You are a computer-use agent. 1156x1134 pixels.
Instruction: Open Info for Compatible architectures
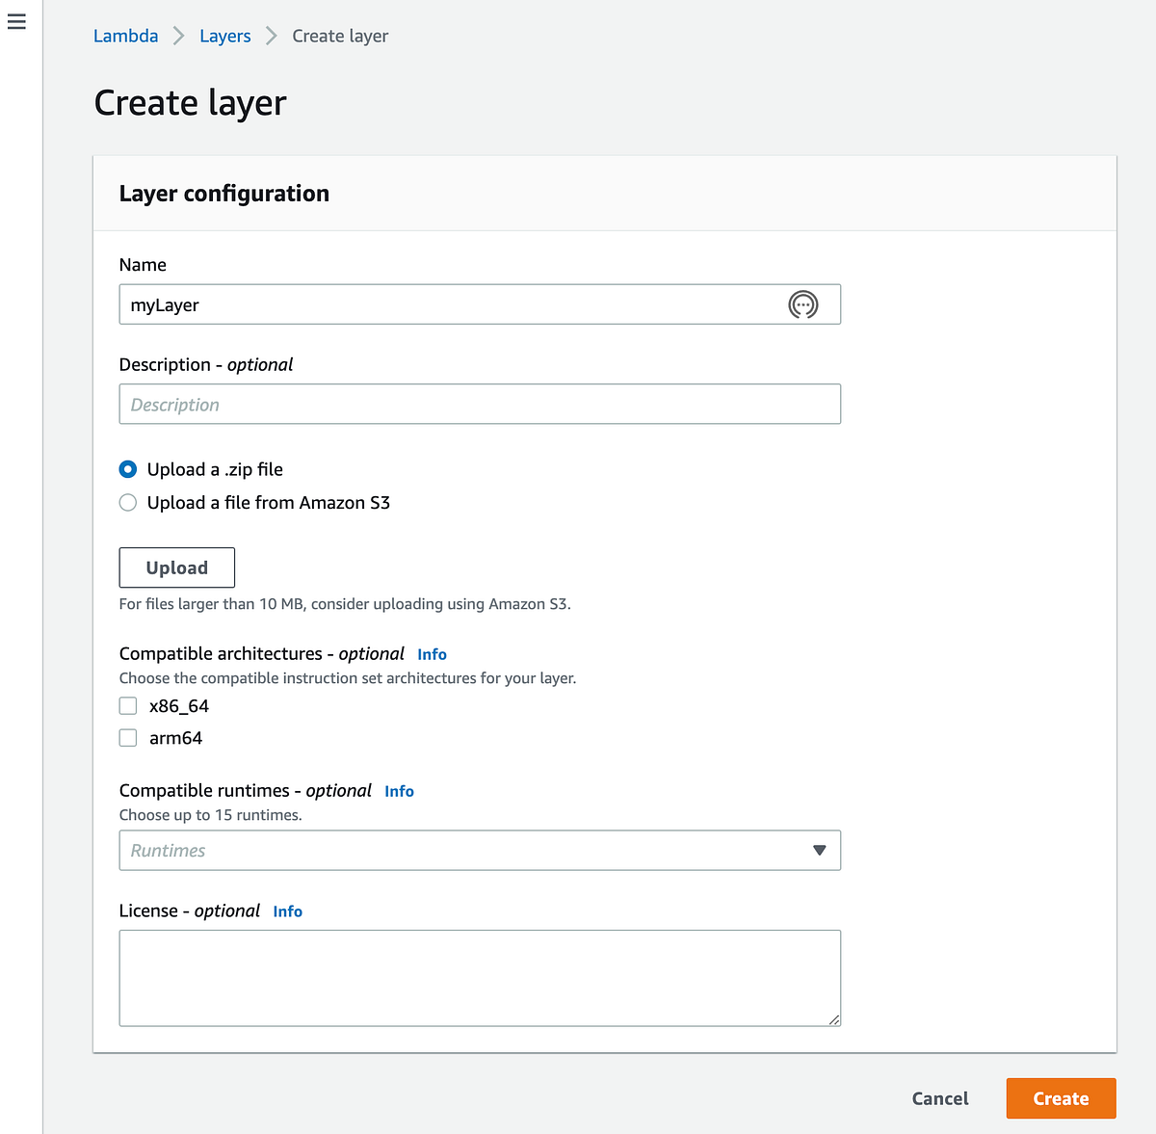432,653
